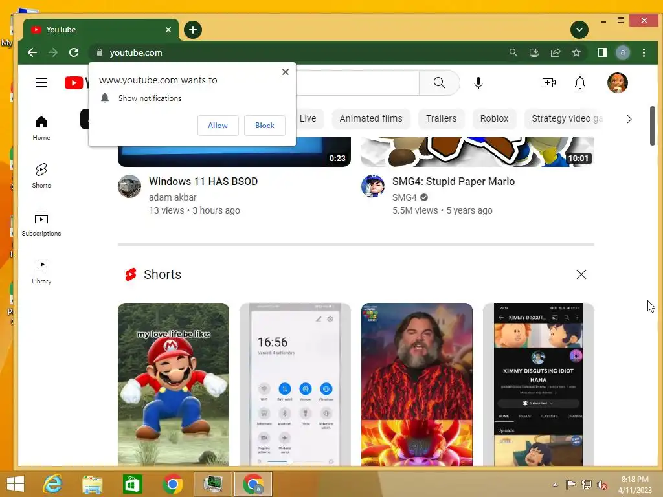Select the Animated films chip
Screen dimensions: 663x497
(371, 119)
